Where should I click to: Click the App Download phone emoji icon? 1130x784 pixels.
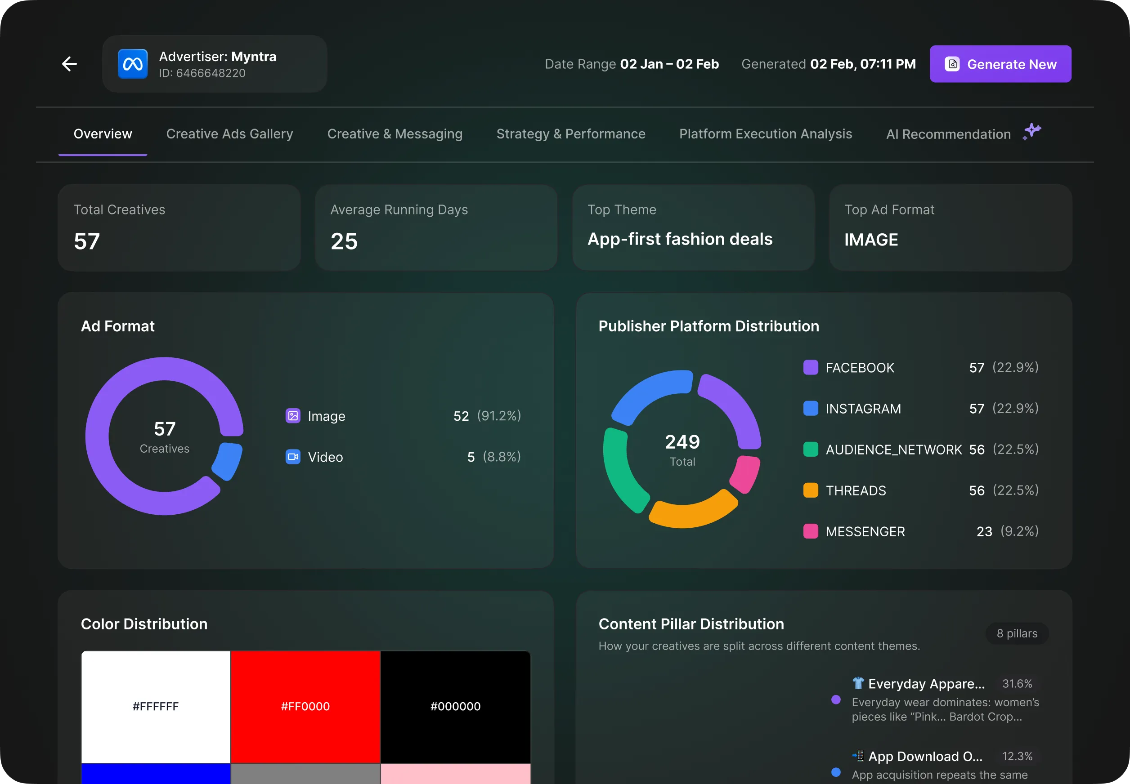click(858, 756)
